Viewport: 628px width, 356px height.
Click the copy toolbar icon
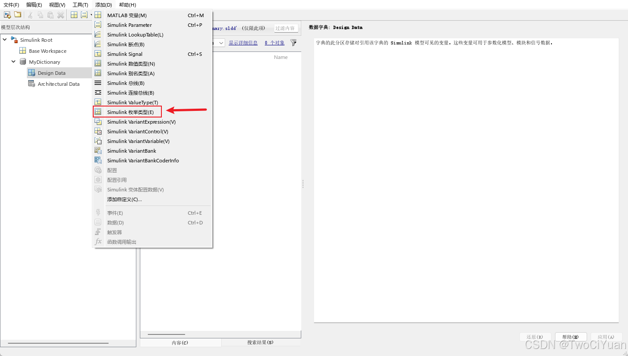coord(40,15)
